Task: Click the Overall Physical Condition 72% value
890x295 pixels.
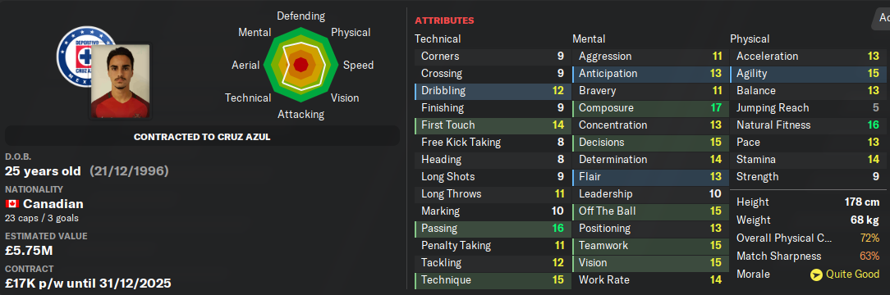Action: [870, 238]
